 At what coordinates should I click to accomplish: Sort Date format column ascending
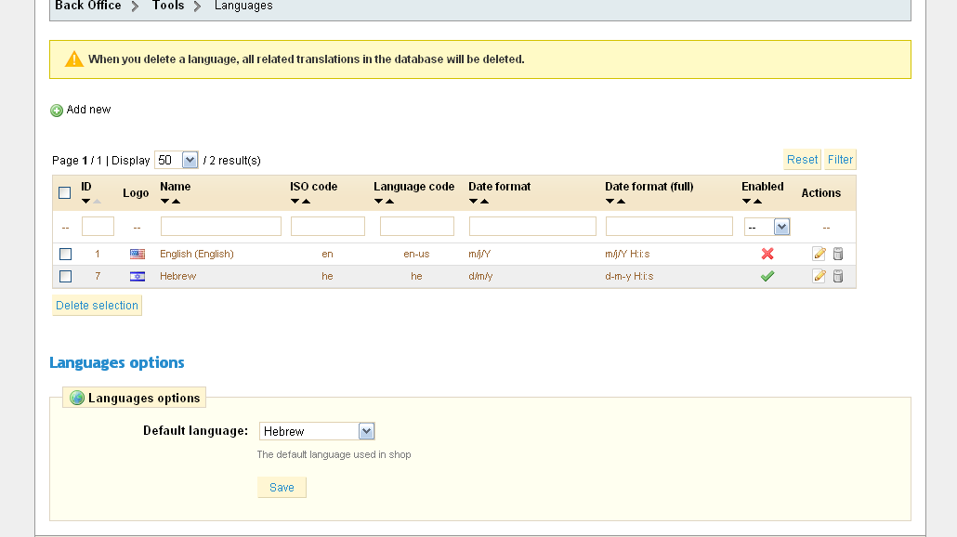(x=484, y=202)
